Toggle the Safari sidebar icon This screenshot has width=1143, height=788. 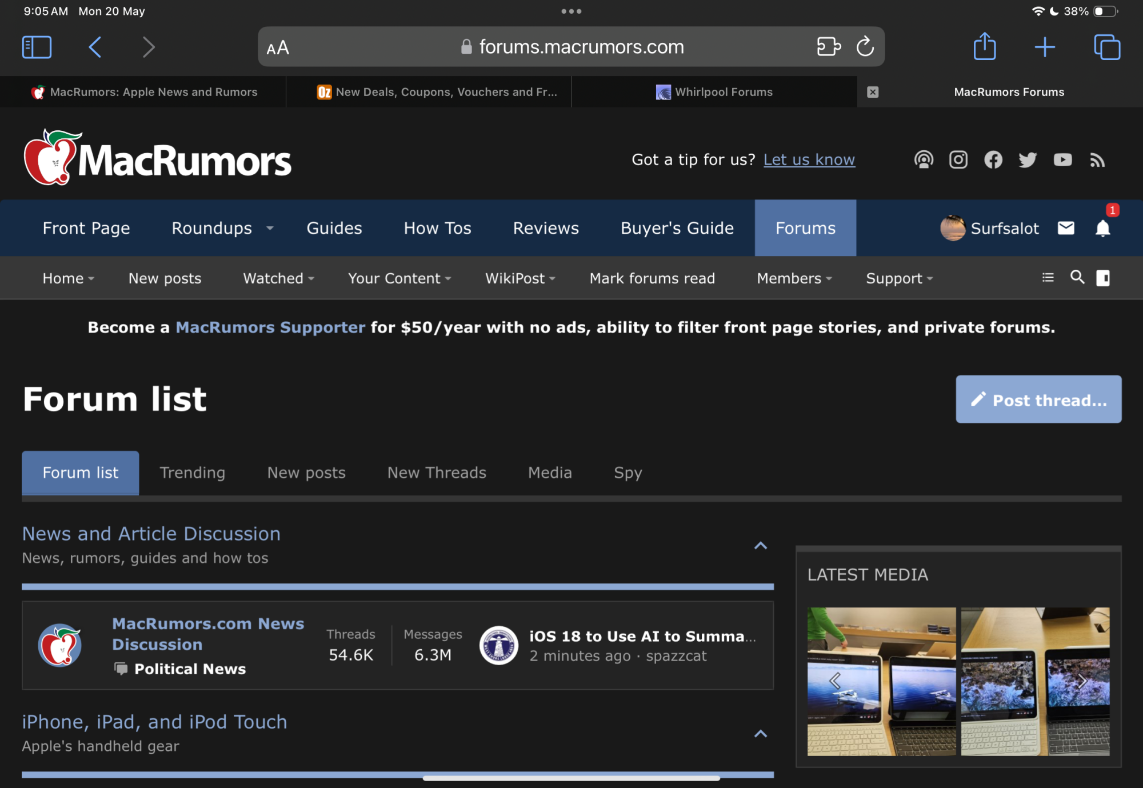tap(37, 47)
